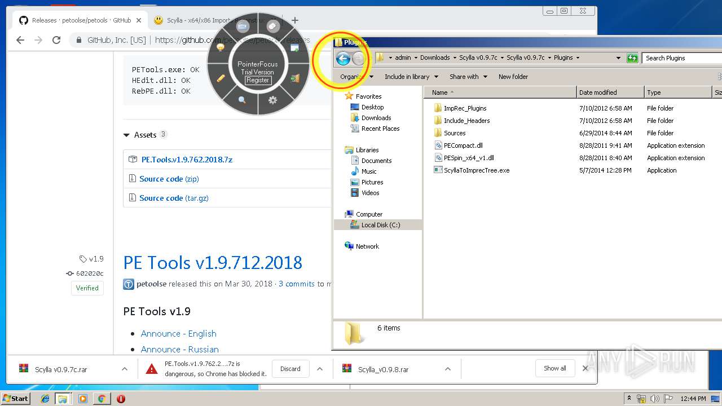722x406 pixels.
Task: Open Organize menu in Explorer
Action: click(356, 77)
